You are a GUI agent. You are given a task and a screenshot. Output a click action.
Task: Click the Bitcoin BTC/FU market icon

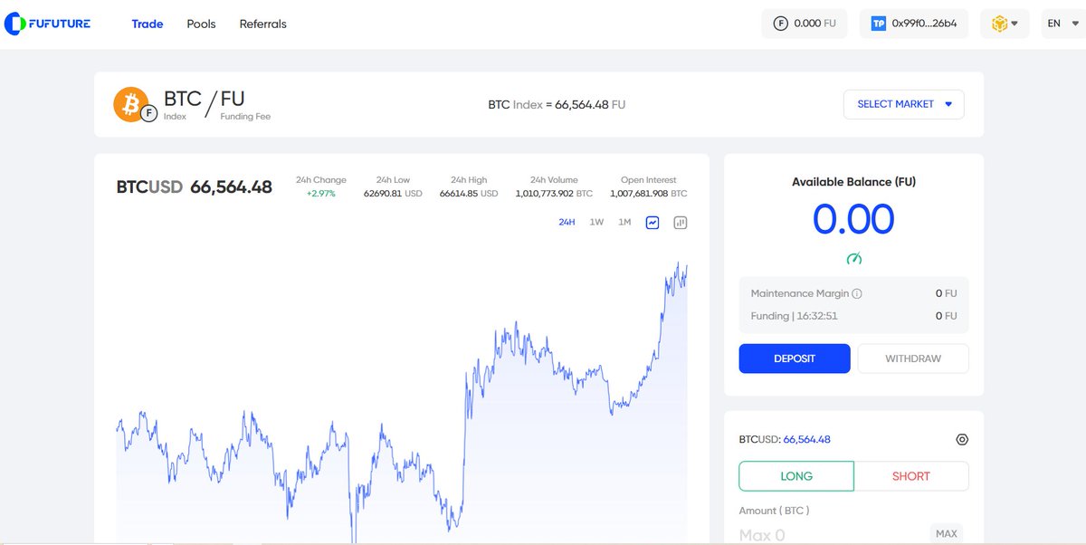tap(134, 105)
